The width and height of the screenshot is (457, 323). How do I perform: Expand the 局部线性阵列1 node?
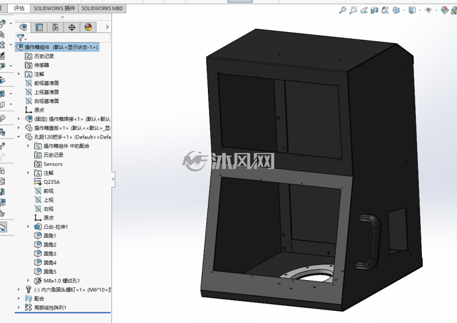(x=19, y=307)
